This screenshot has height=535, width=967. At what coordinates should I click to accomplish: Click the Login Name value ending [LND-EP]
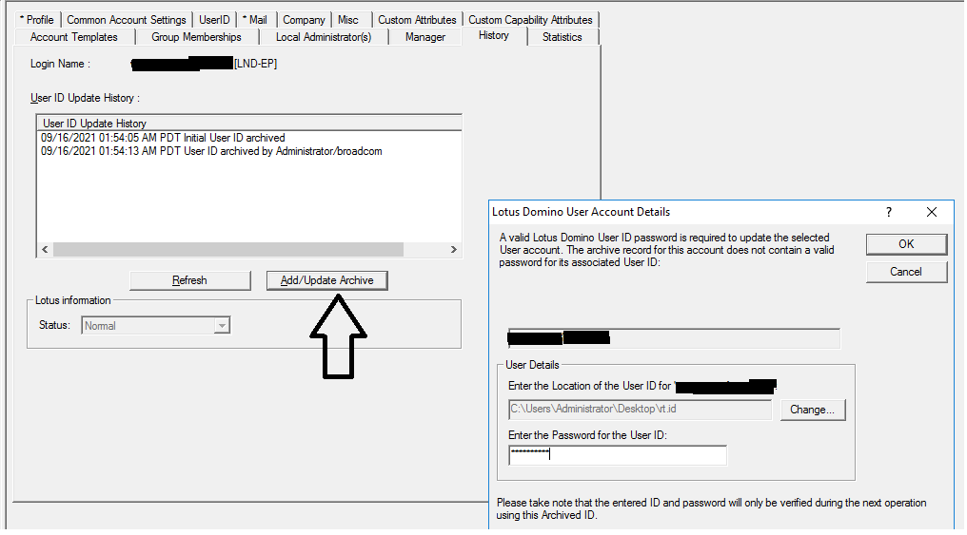point(204,64)
